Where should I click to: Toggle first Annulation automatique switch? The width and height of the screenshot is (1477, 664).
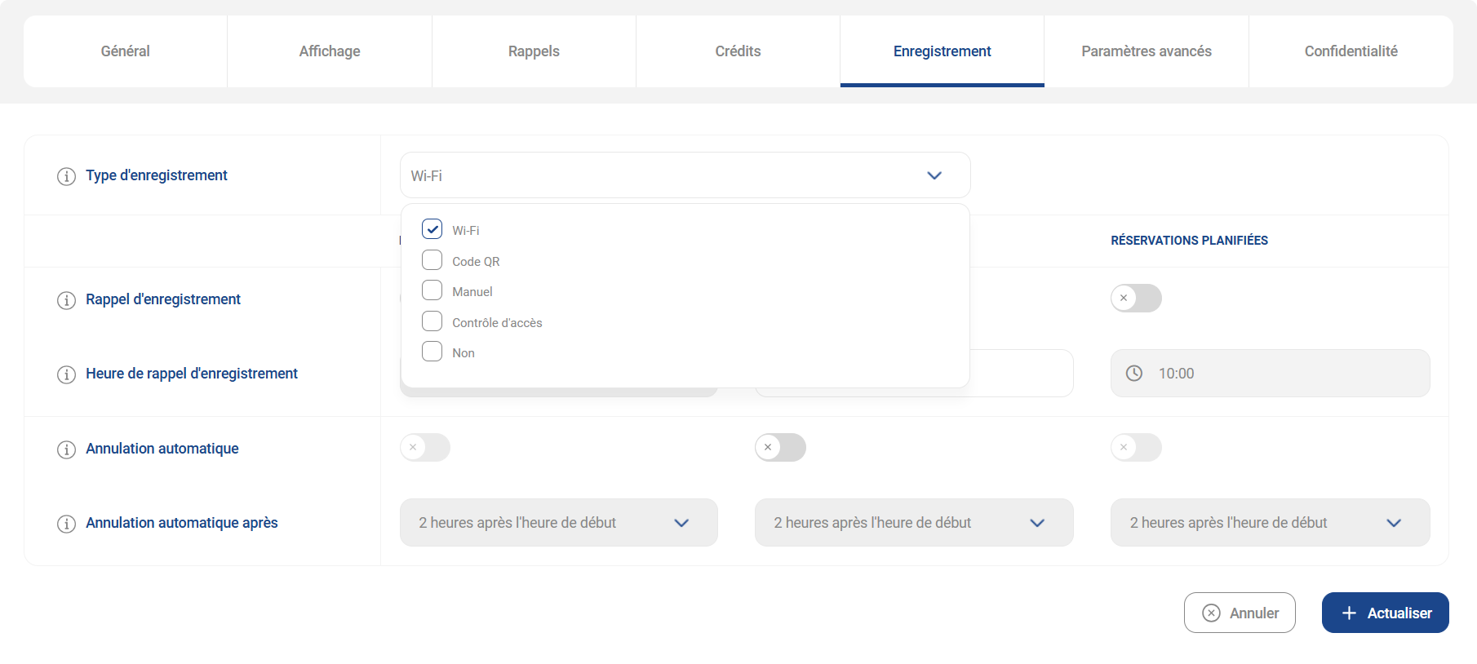coord(425,447)
